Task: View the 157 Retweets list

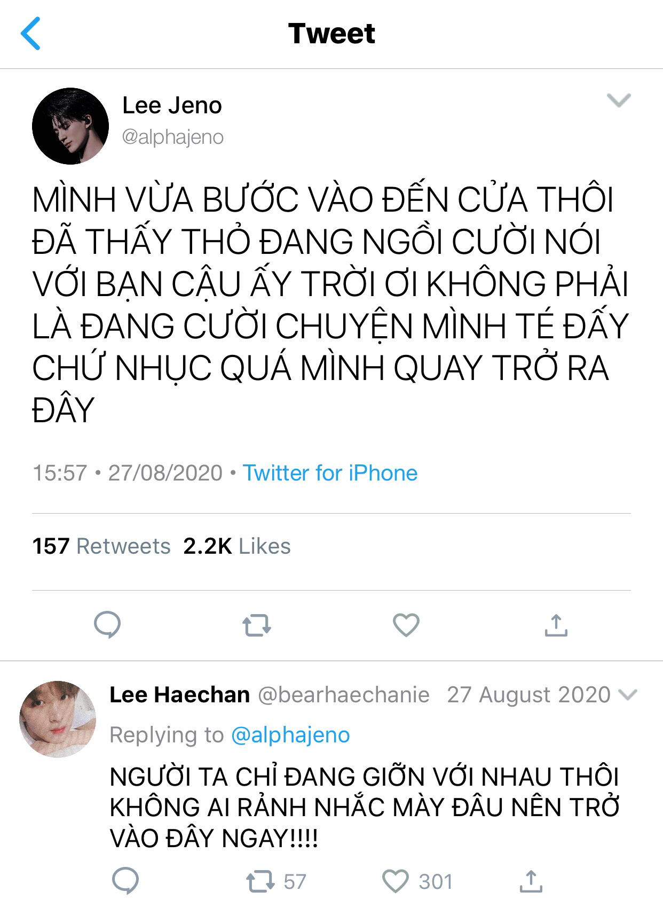Action: click(x=101, y=546)
